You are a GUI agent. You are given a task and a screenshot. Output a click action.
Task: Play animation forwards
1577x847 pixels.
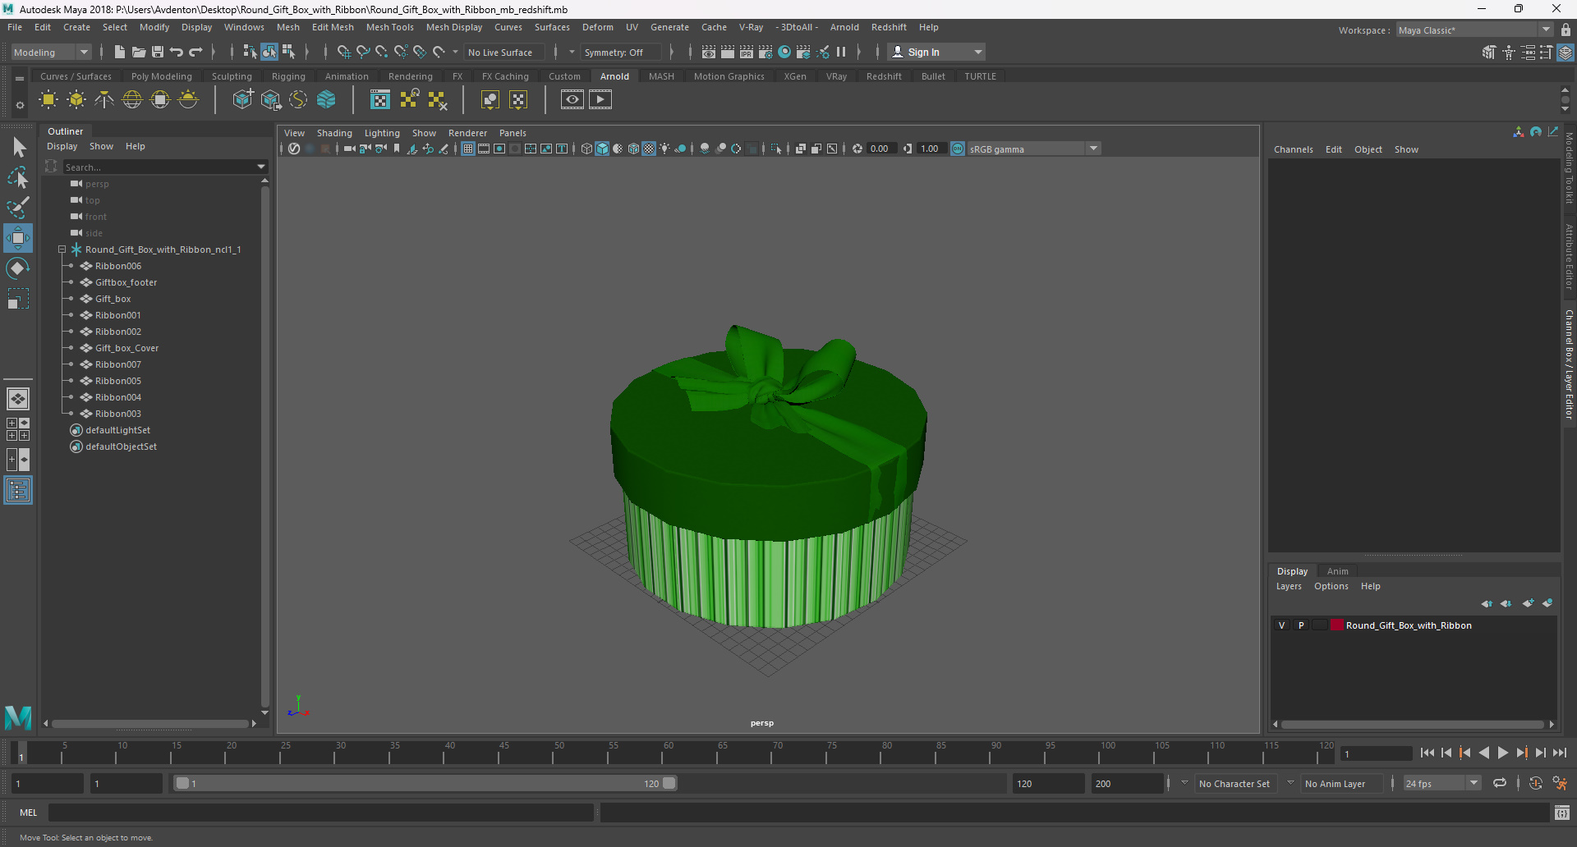1503,753
